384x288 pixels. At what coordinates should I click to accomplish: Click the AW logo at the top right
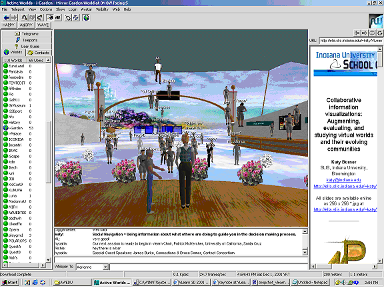click(x=376, y=21)
